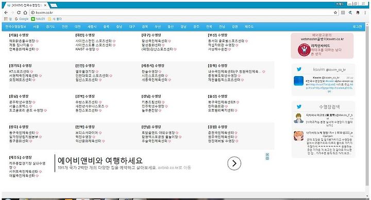Open the 공주학생수영장 link
Viewport: 371px width, 200px height.
pyautogui.click(x=20, y=102)
